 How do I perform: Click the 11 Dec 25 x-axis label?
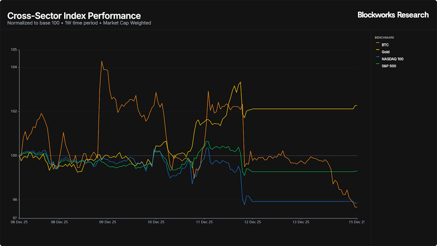pos(204,222)
